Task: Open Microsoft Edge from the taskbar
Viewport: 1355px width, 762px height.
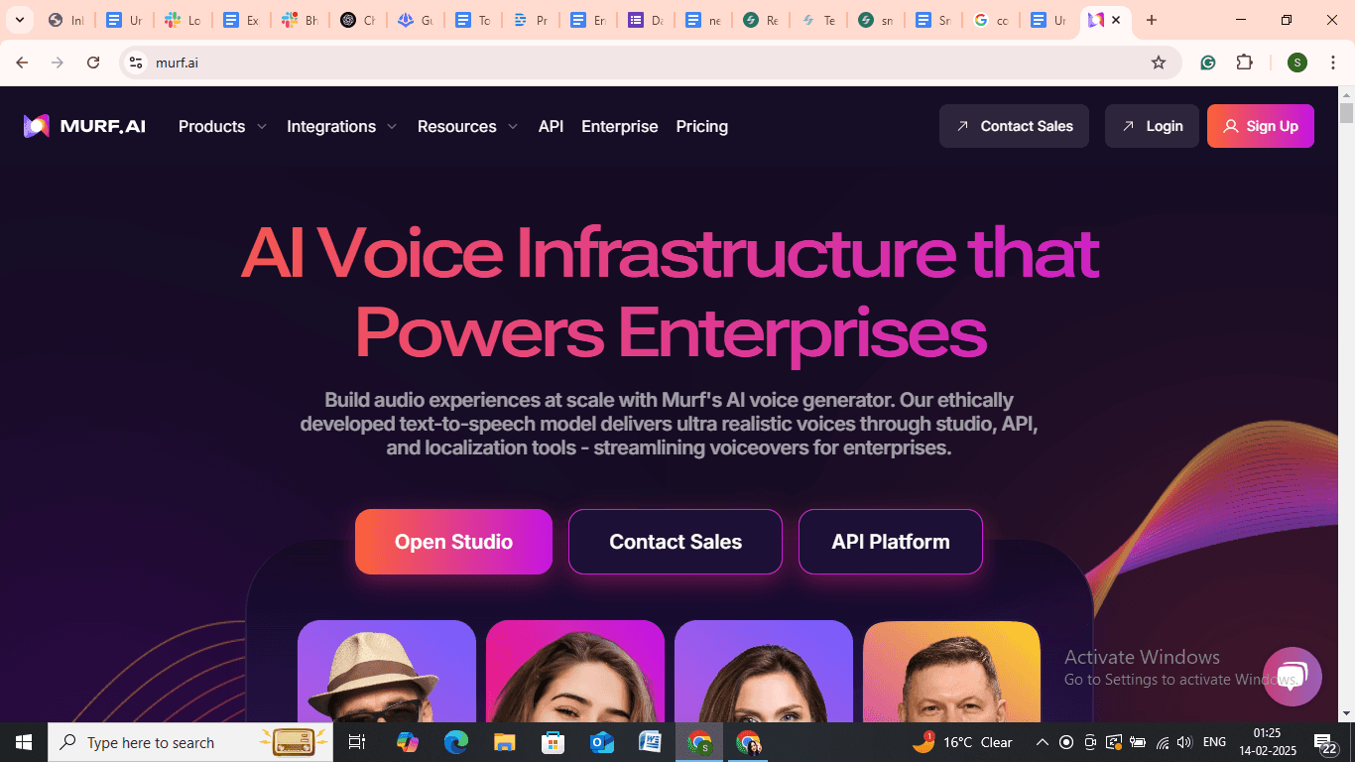Action: tap(456, 742)
